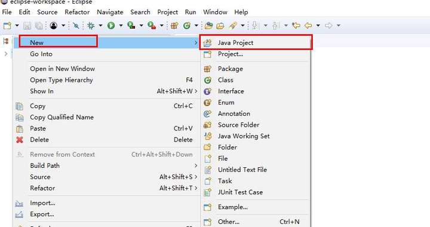Click the Save All toolbar icon
430x227 pixels.
[39, 26]
